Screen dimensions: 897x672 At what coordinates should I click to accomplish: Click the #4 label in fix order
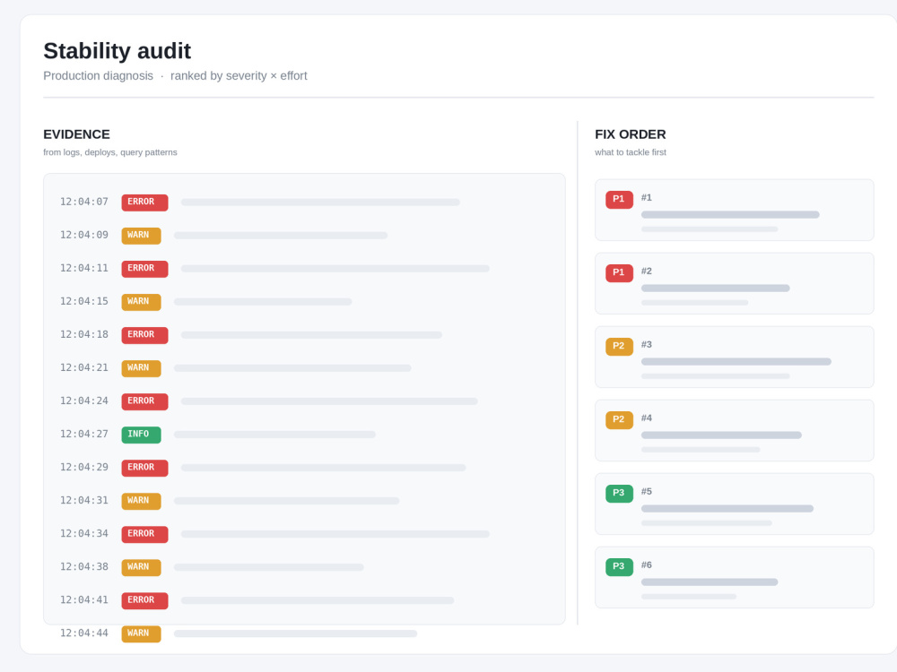point(647,418)
